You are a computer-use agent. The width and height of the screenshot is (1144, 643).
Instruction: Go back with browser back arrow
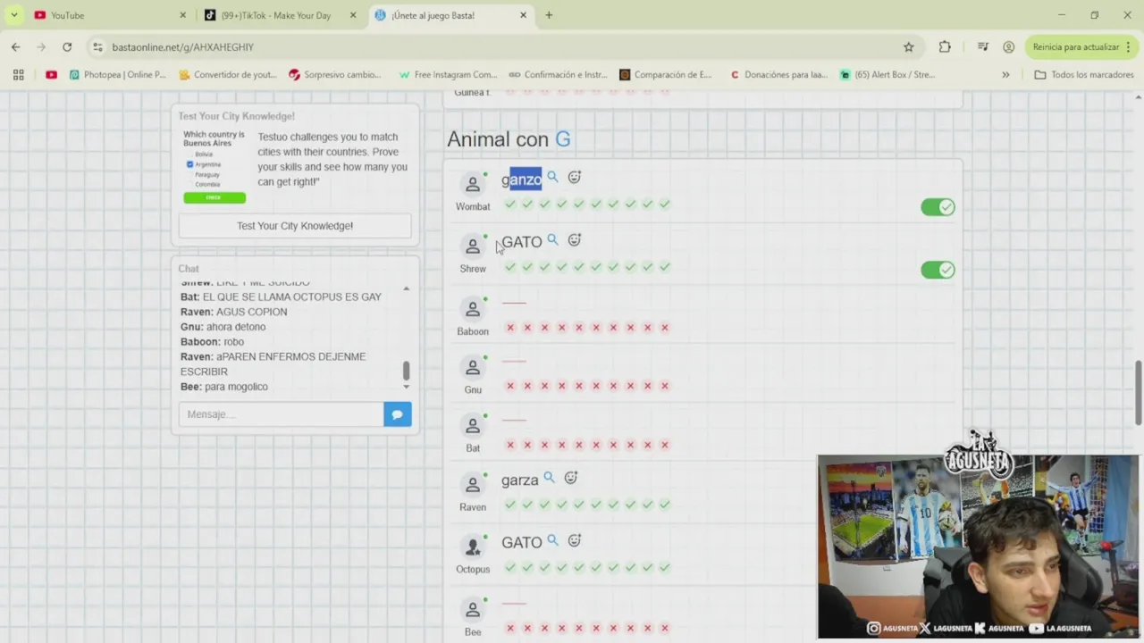[x=16, y=46]
